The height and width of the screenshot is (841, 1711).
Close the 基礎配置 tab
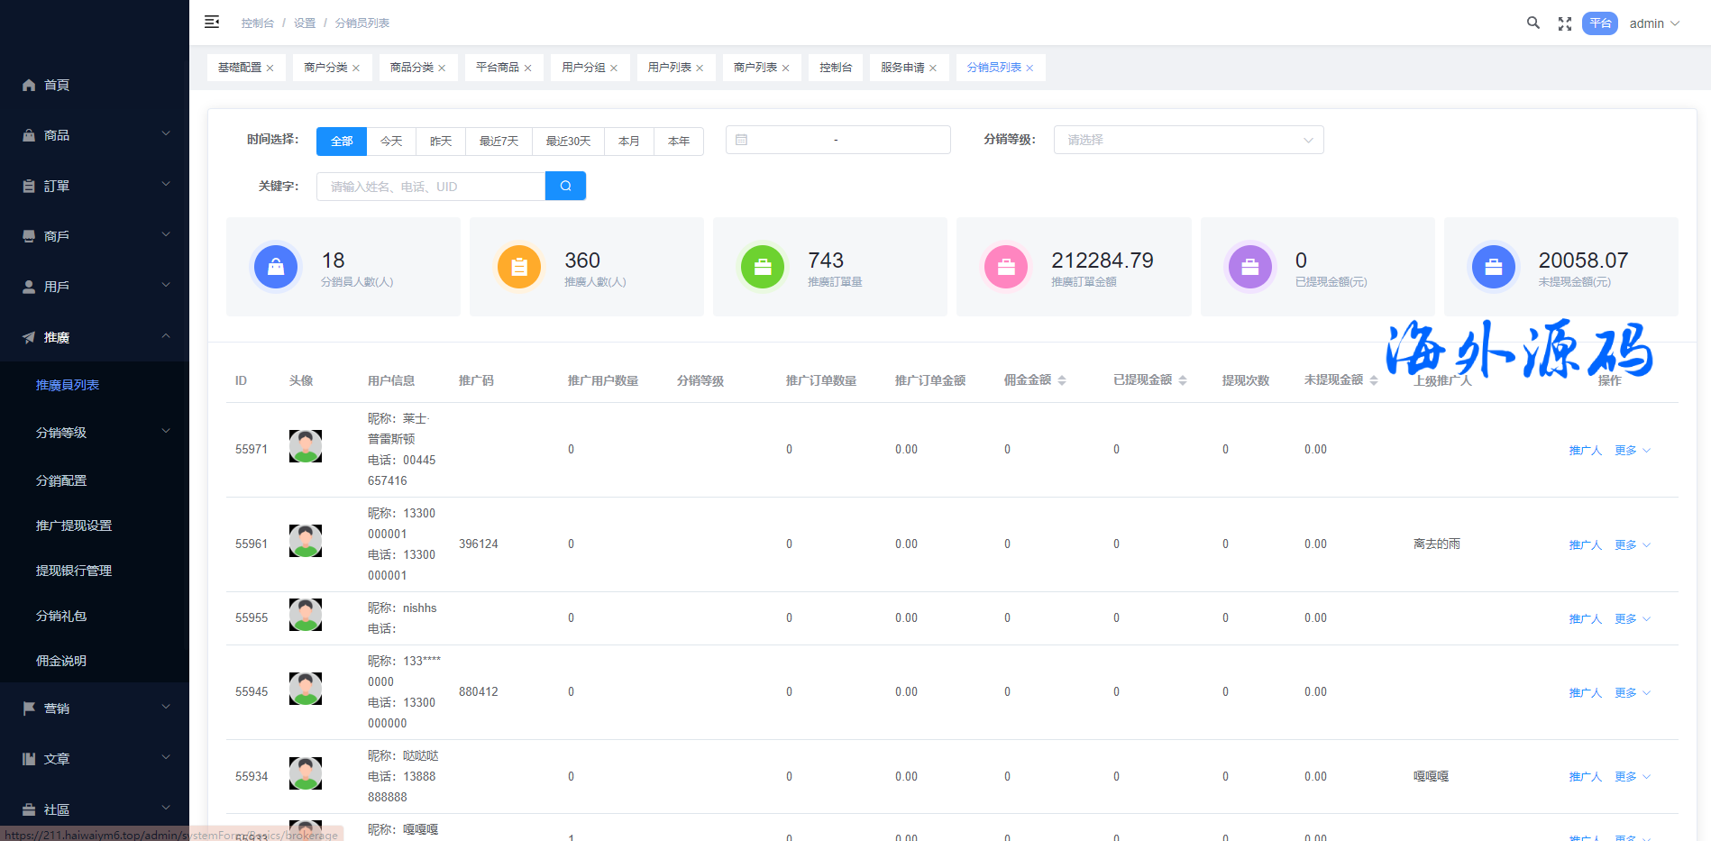270,69
